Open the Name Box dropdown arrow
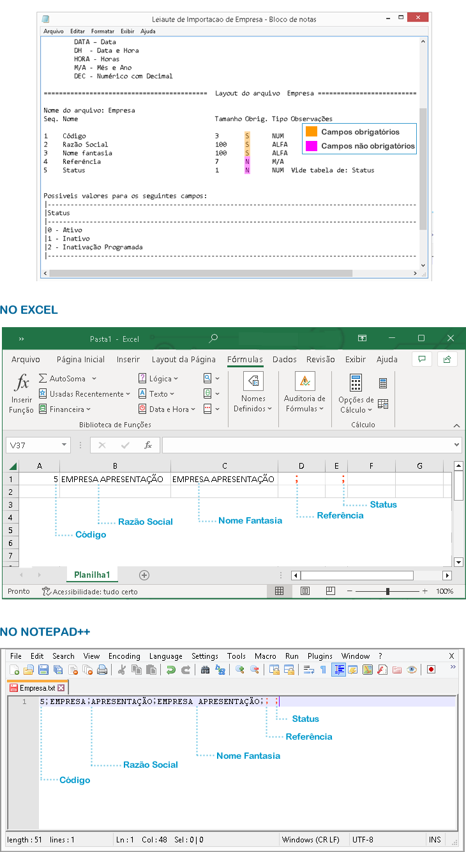Viewport: 466px width, 852px height. (x=64, y=445)
